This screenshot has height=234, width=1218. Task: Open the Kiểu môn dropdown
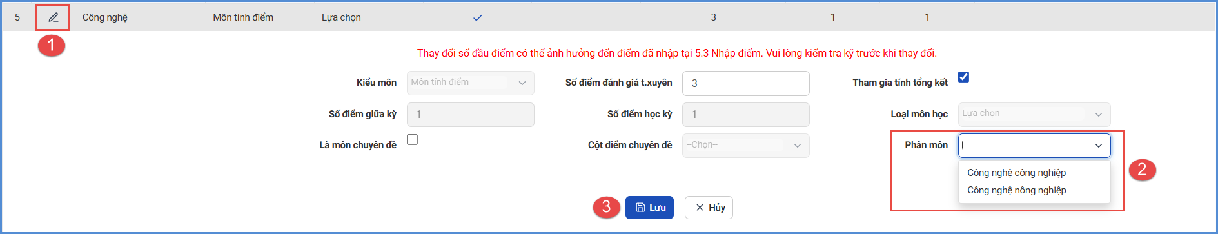471,83
